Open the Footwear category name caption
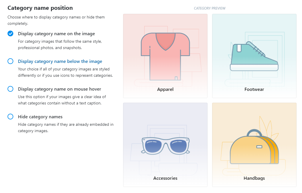Screen dimensions: 302x193 coord(254,89)
